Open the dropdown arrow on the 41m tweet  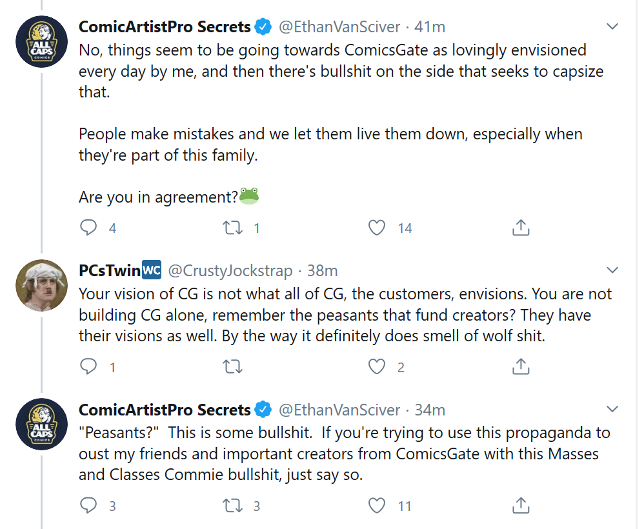tap(612, 26)
